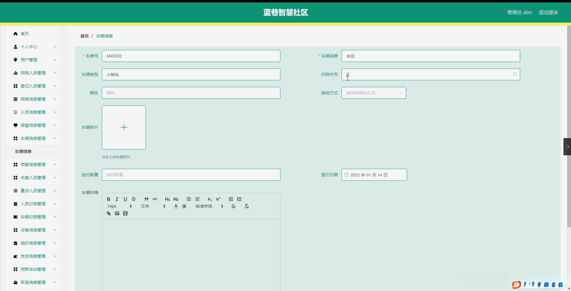Toggle subscript formatting

[210, 199]
